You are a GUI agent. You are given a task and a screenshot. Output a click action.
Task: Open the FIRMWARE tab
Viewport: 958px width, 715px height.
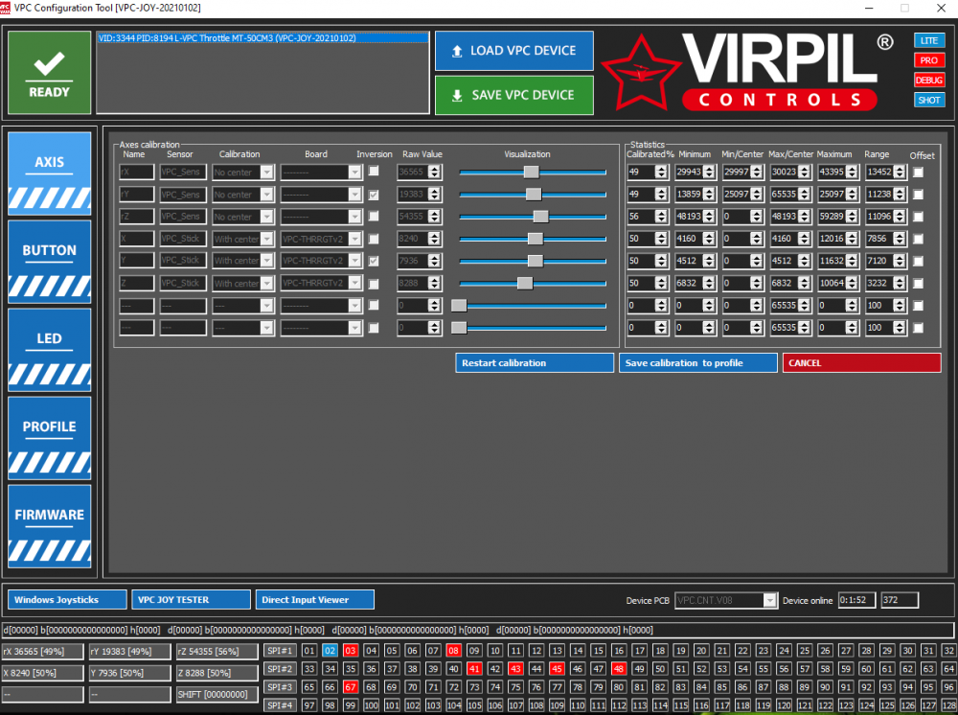[x=50, y=526]
